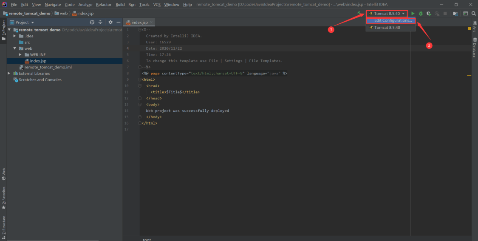Viewport: 478px width, 241px height.
Task: Open the Code menu
Action: (x=70, y=5)
